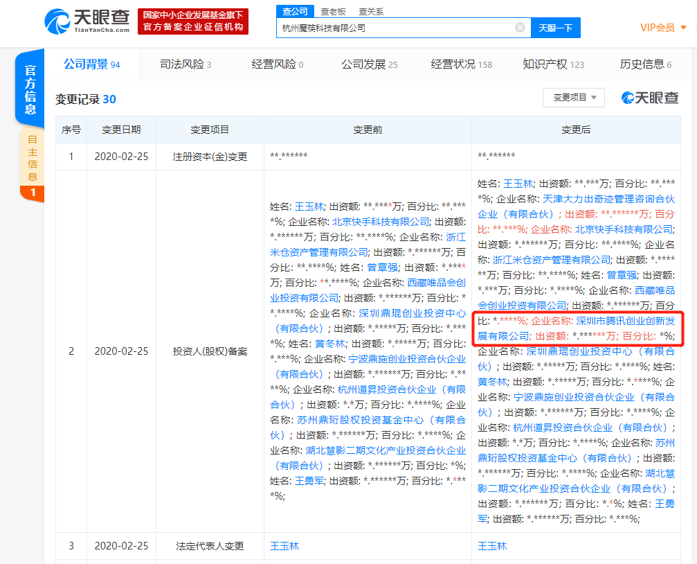The height and width of the screenshot is (564, 697).
Task: Click the 变更记录 30 section heading
Action: (85, 99)
